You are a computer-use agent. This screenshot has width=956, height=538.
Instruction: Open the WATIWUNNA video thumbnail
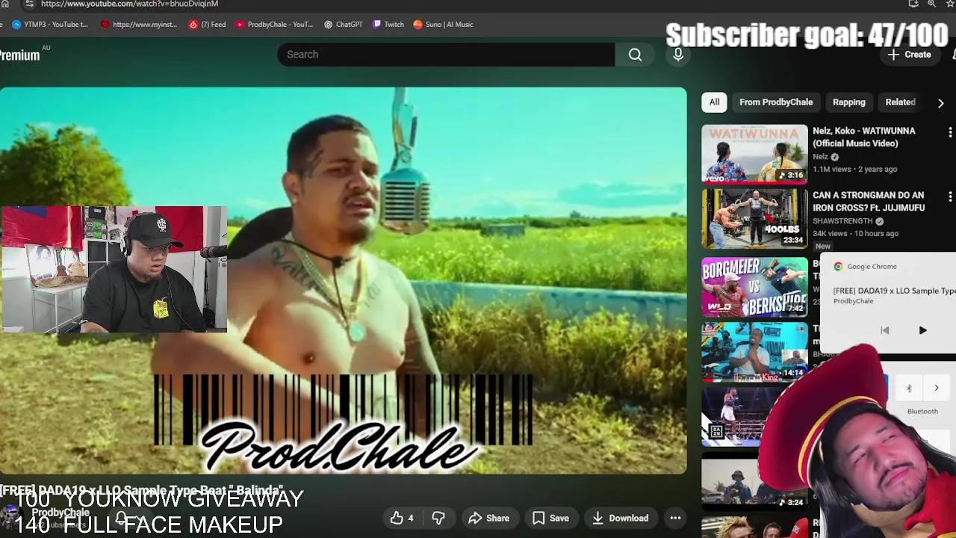click(x=754, y=154)
